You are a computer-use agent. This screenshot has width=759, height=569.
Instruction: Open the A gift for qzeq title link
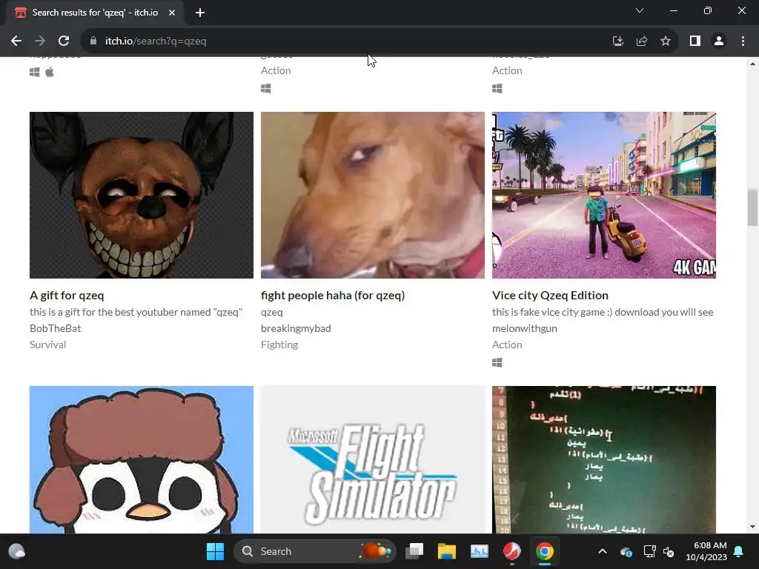67,295
